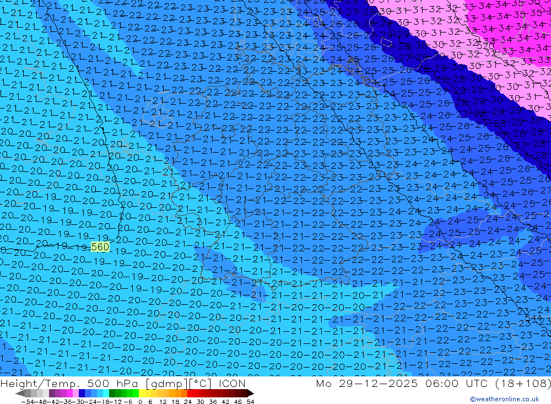Click the left gray arrow of color scale

tap(20, 393)
